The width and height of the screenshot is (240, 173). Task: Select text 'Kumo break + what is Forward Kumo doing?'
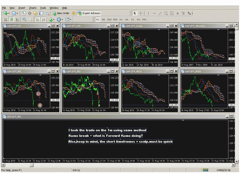coord(106,136)
